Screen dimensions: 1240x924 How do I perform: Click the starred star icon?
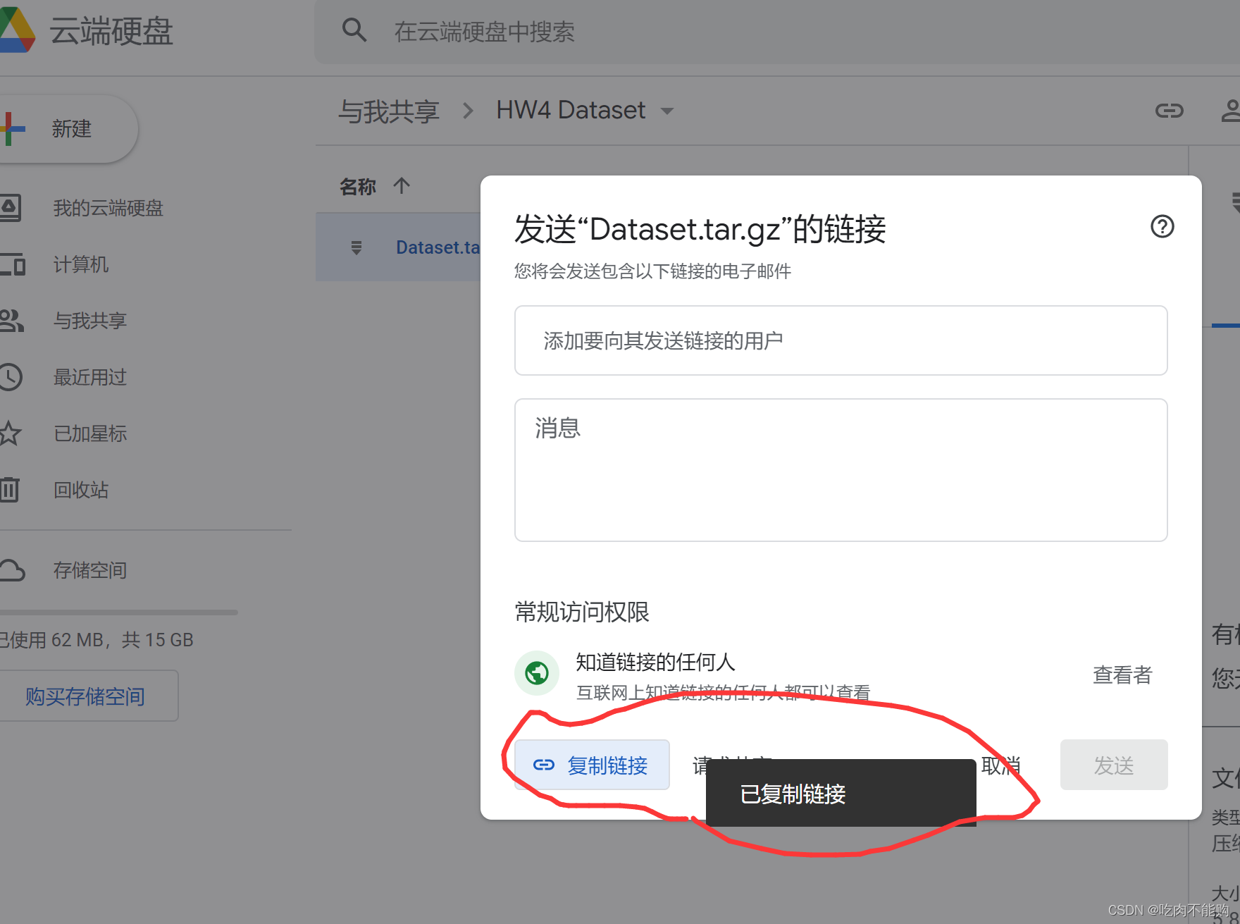coord(10,433)
